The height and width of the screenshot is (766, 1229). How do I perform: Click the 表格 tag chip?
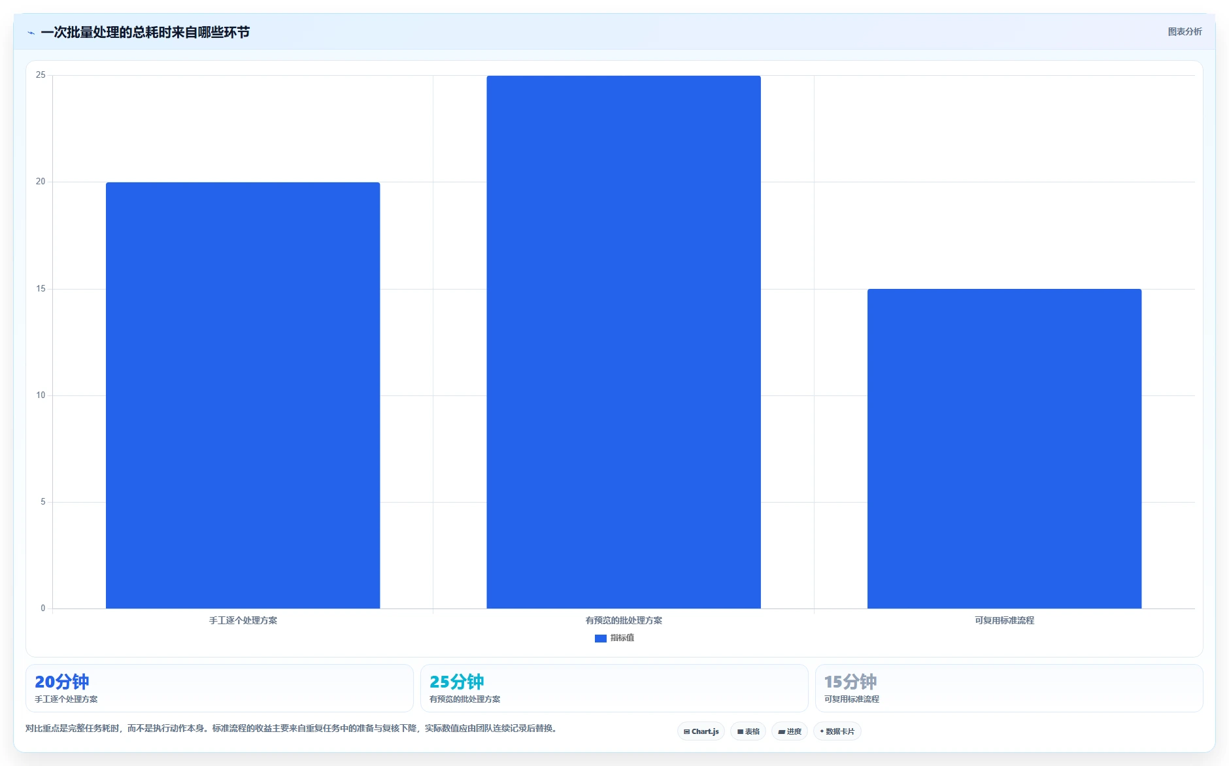tap(748, 731)
